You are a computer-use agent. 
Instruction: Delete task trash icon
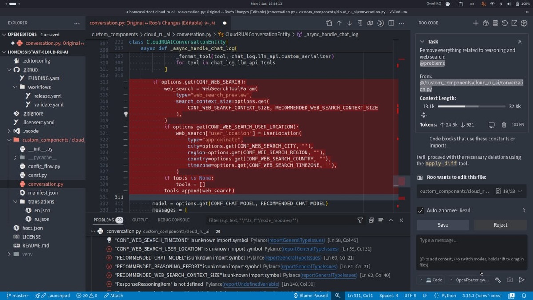coord(504,125)
